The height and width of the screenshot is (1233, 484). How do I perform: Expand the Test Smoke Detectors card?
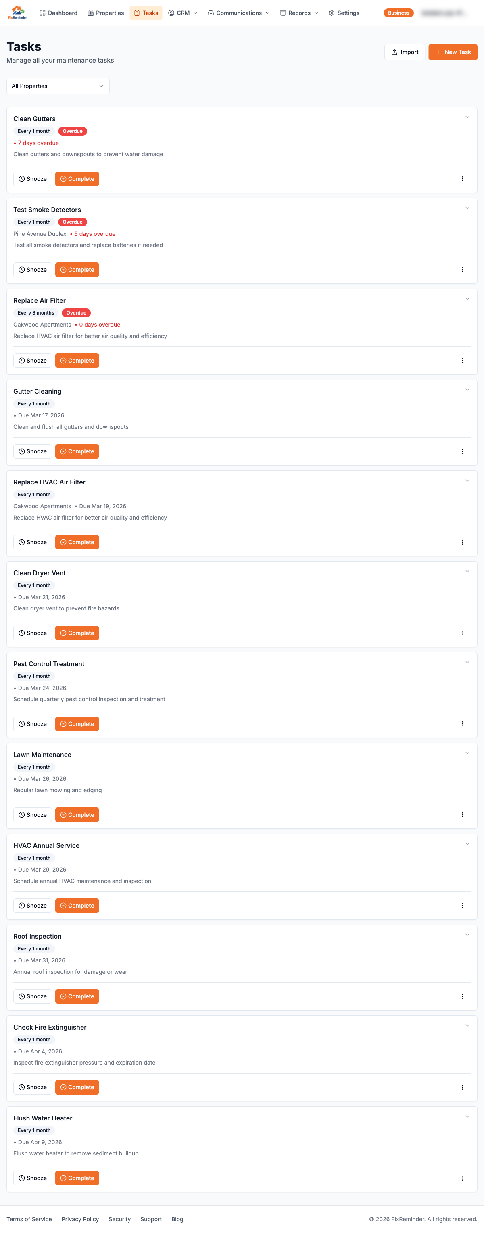pos(467,208)
